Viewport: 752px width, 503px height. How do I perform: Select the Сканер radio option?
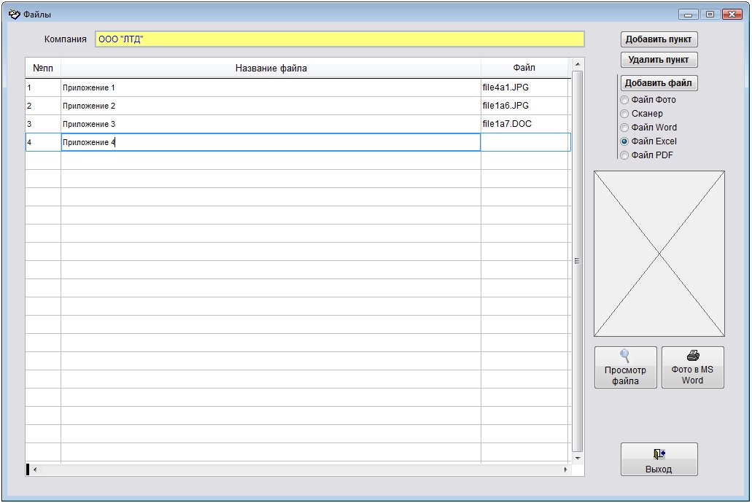pyautogui.click(x=624, y=114)
